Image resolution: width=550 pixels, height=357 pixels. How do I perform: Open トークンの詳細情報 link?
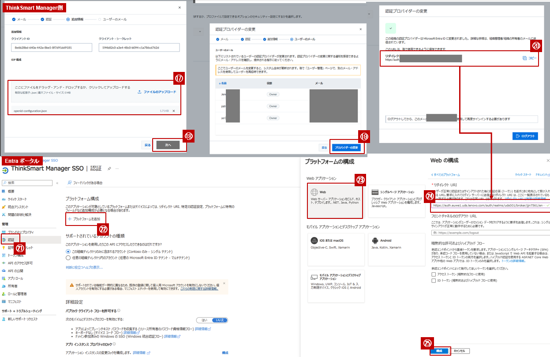pyautogui.click(x=513, y=261)
